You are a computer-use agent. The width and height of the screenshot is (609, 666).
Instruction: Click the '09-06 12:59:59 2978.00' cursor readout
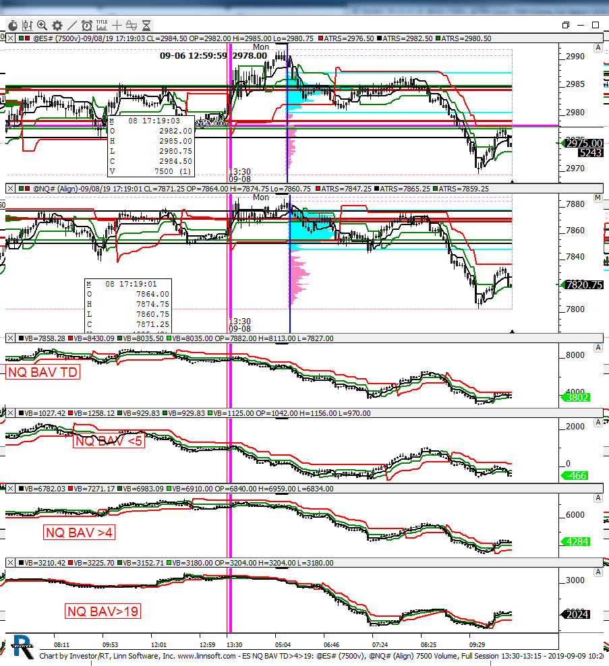pyautogui.click(x=213, y=56)
